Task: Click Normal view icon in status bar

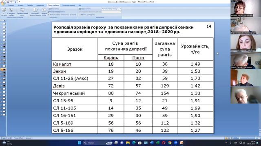Action: [x=226, y=138]
